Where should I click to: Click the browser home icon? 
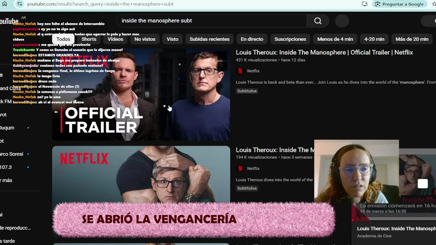click(x=4, y=4)
